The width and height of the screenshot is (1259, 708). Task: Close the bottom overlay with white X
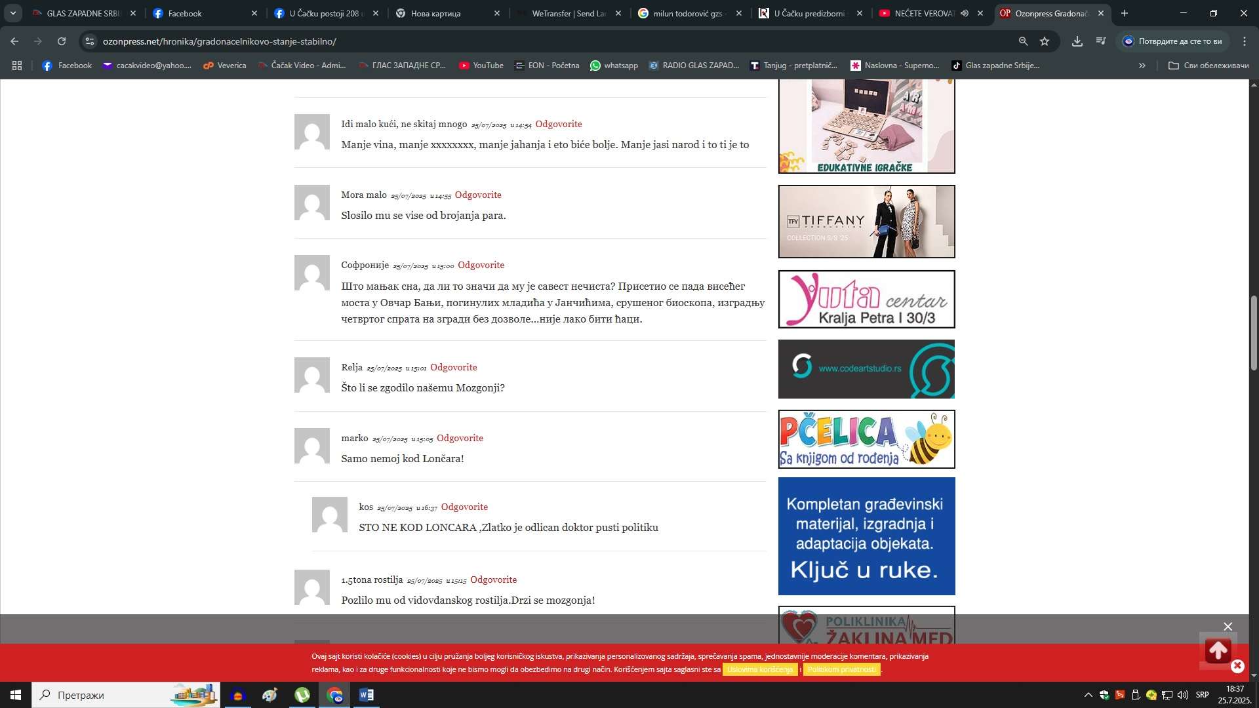[x=1228, y=627]
